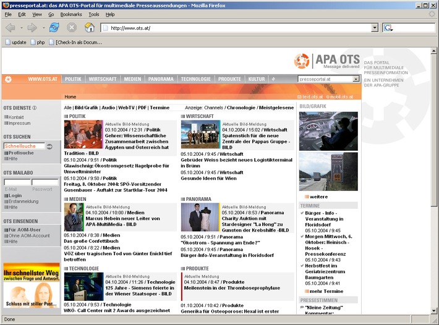Open the Kontakt link
Screen dimensions: 439x325
click(15, 117)
